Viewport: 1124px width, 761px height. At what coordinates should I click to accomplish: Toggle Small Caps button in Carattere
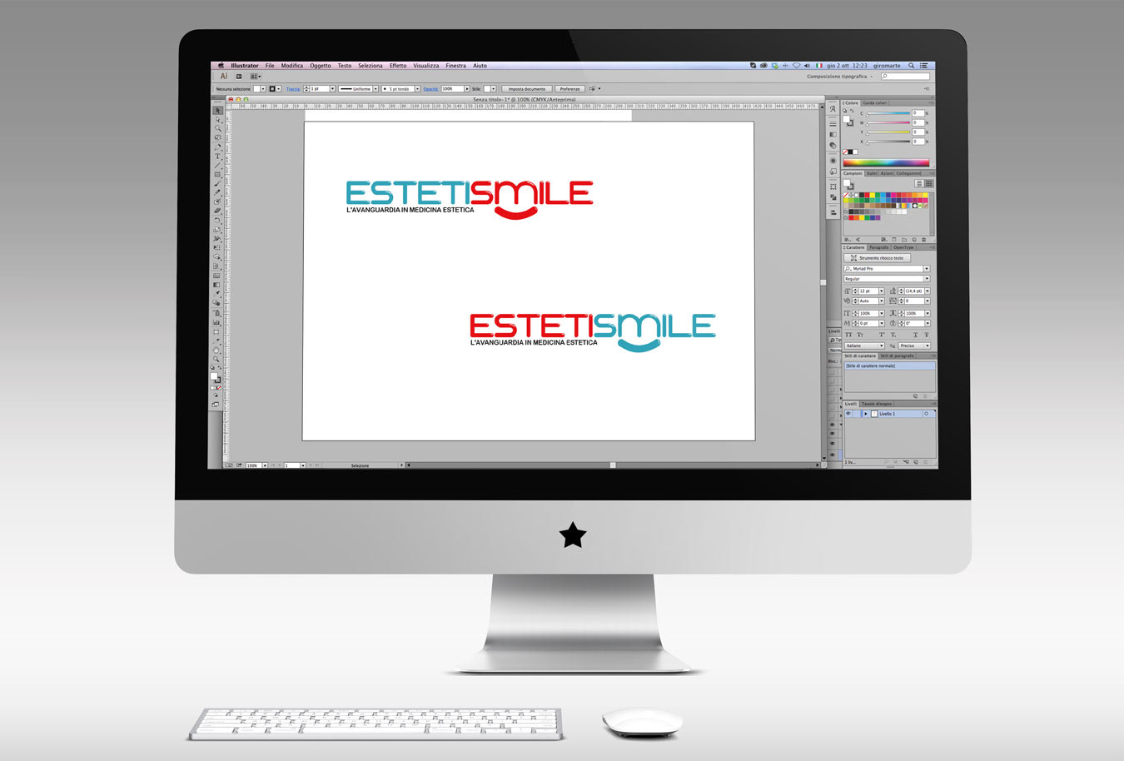click(860, 335)
